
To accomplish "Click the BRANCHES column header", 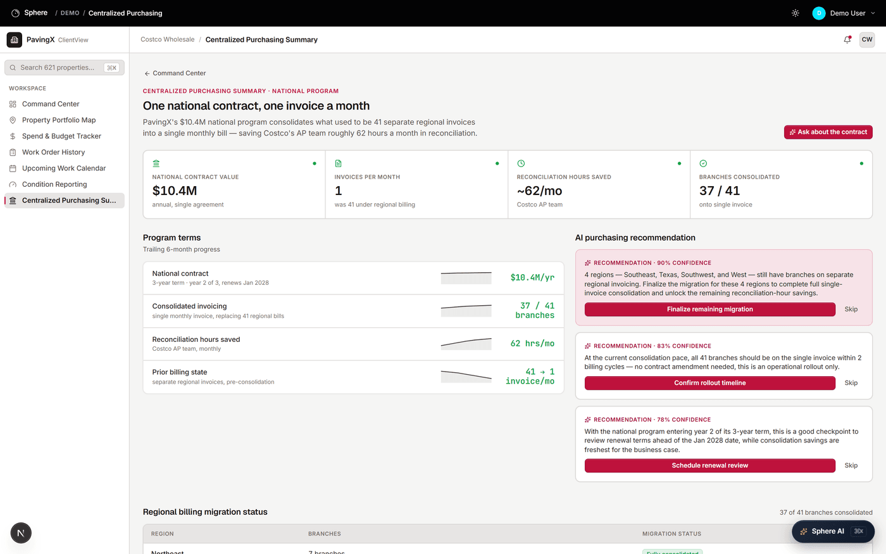I will (x=325, y=534).
